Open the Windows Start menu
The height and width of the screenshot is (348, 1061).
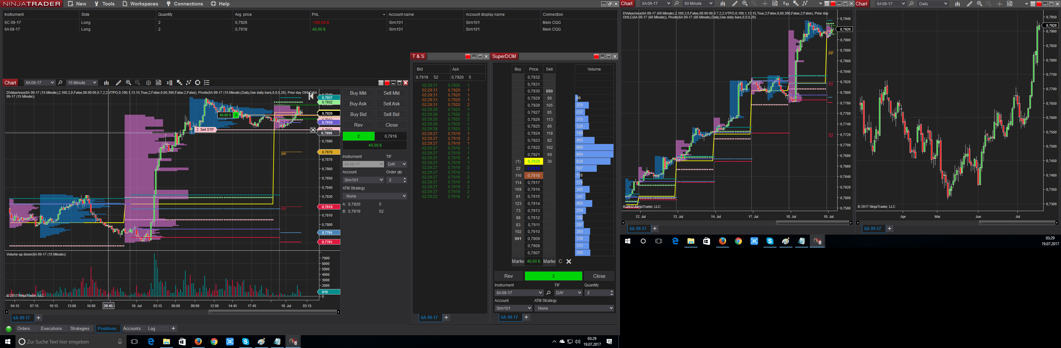pos(7,342)
